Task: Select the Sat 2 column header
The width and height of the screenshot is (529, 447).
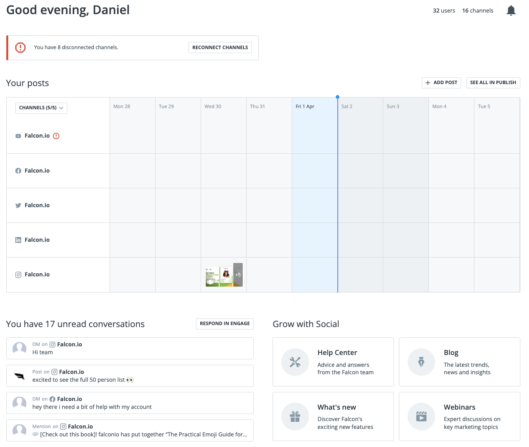Action: click(x=347, y=107)
